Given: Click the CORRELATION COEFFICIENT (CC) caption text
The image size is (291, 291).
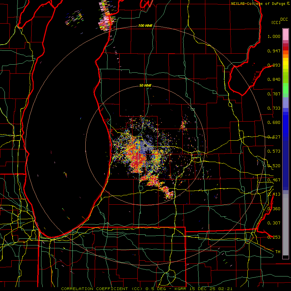Looking at the screenshot, I should coord(102,289).
